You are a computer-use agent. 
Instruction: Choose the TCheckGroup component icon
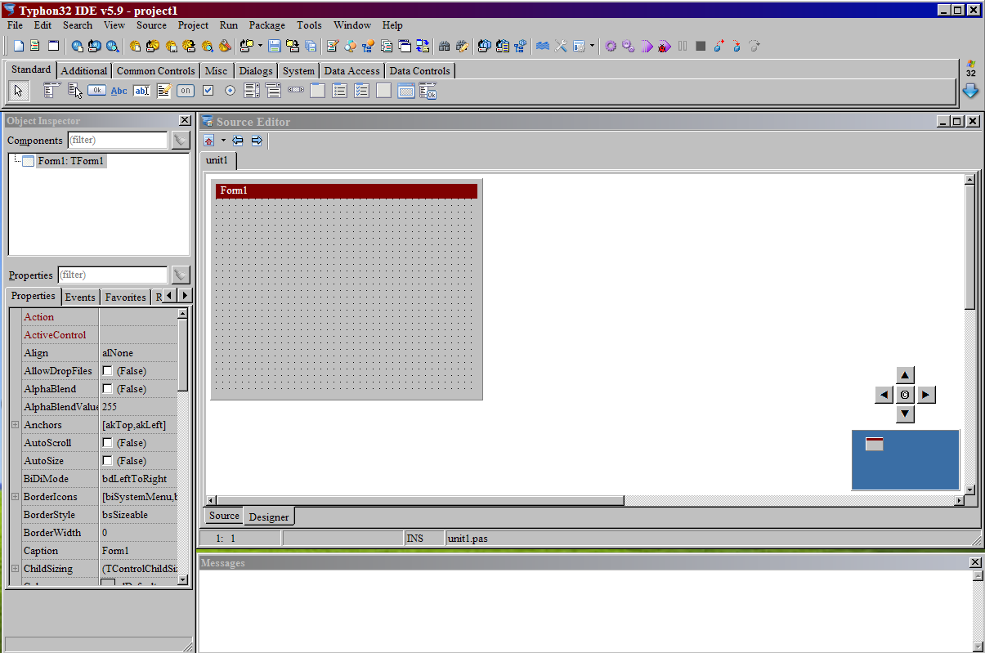(361, 91)
